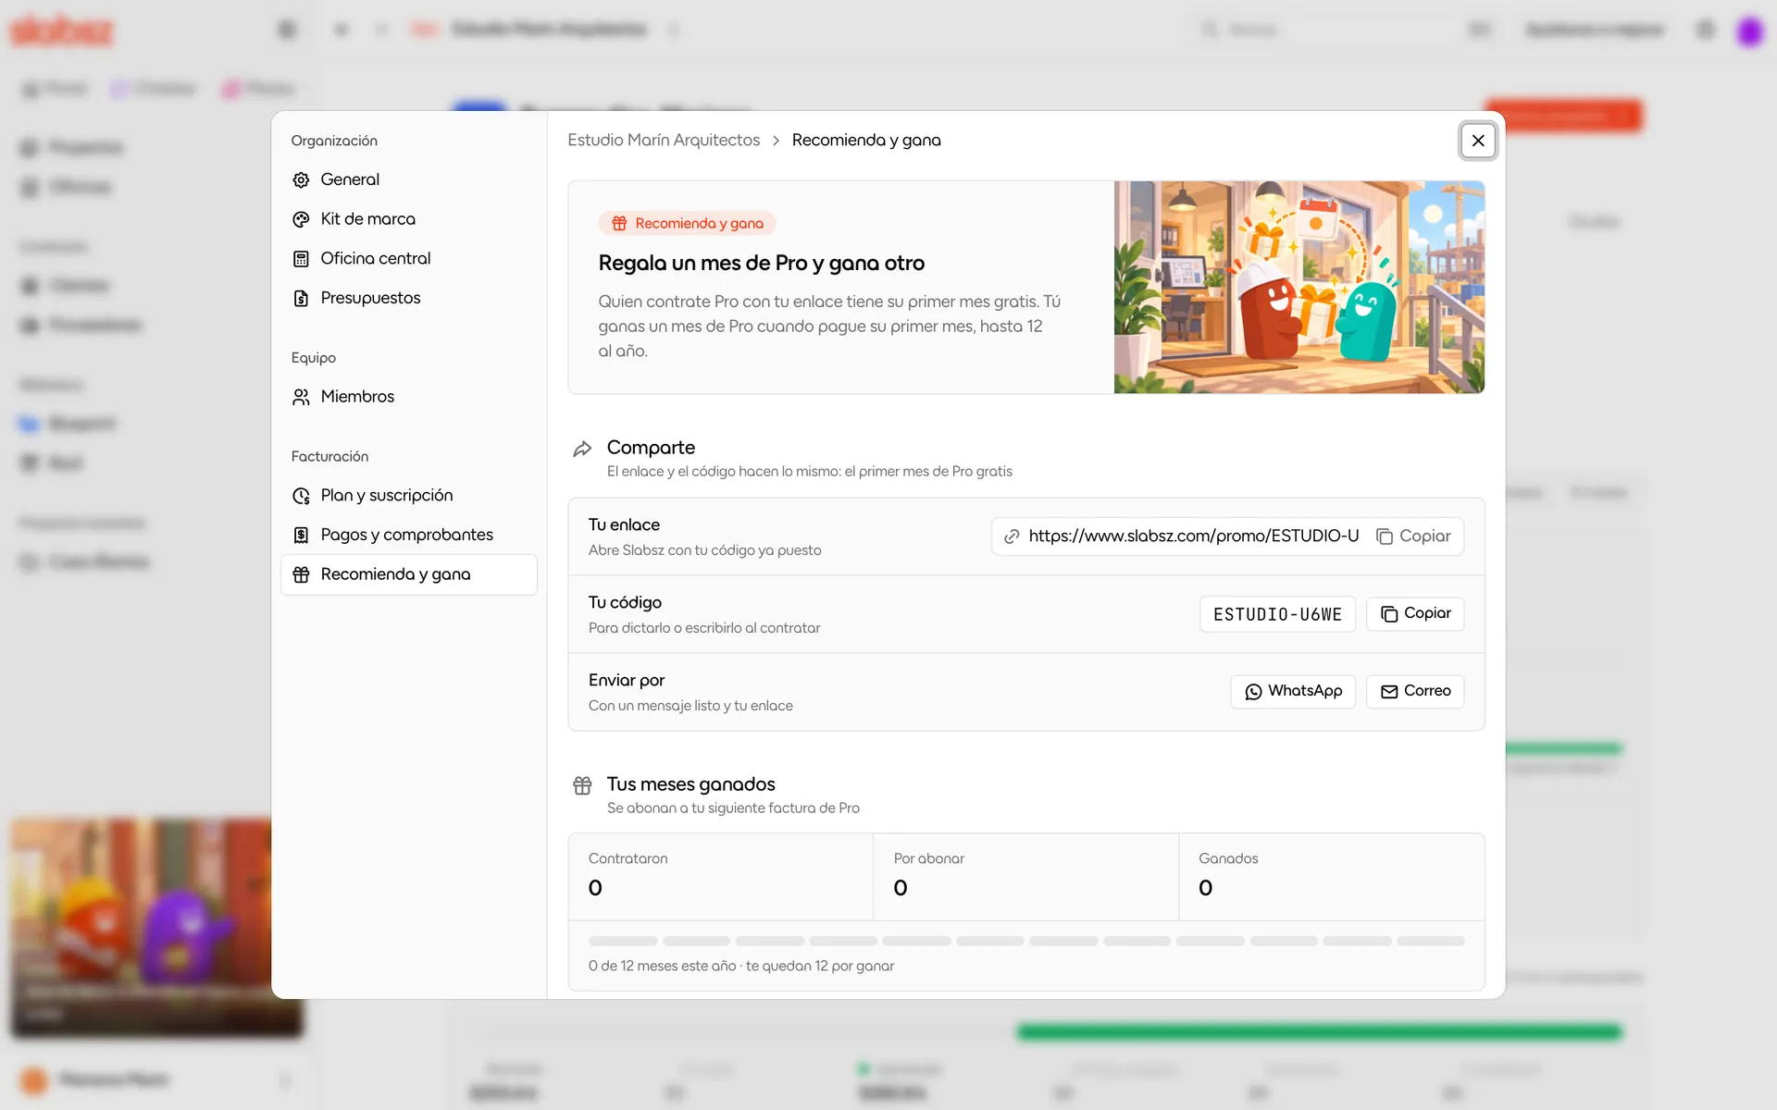Click the Recomienda y gana promo illustration
Viewport: 1777px width, 1110px height.
1299,288
